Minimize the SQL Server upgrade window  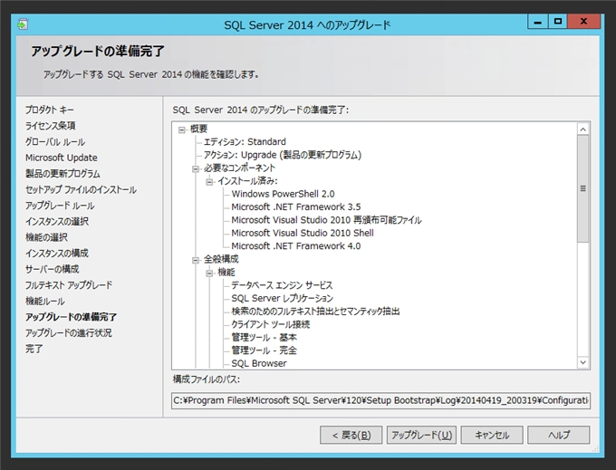[538, 22]
